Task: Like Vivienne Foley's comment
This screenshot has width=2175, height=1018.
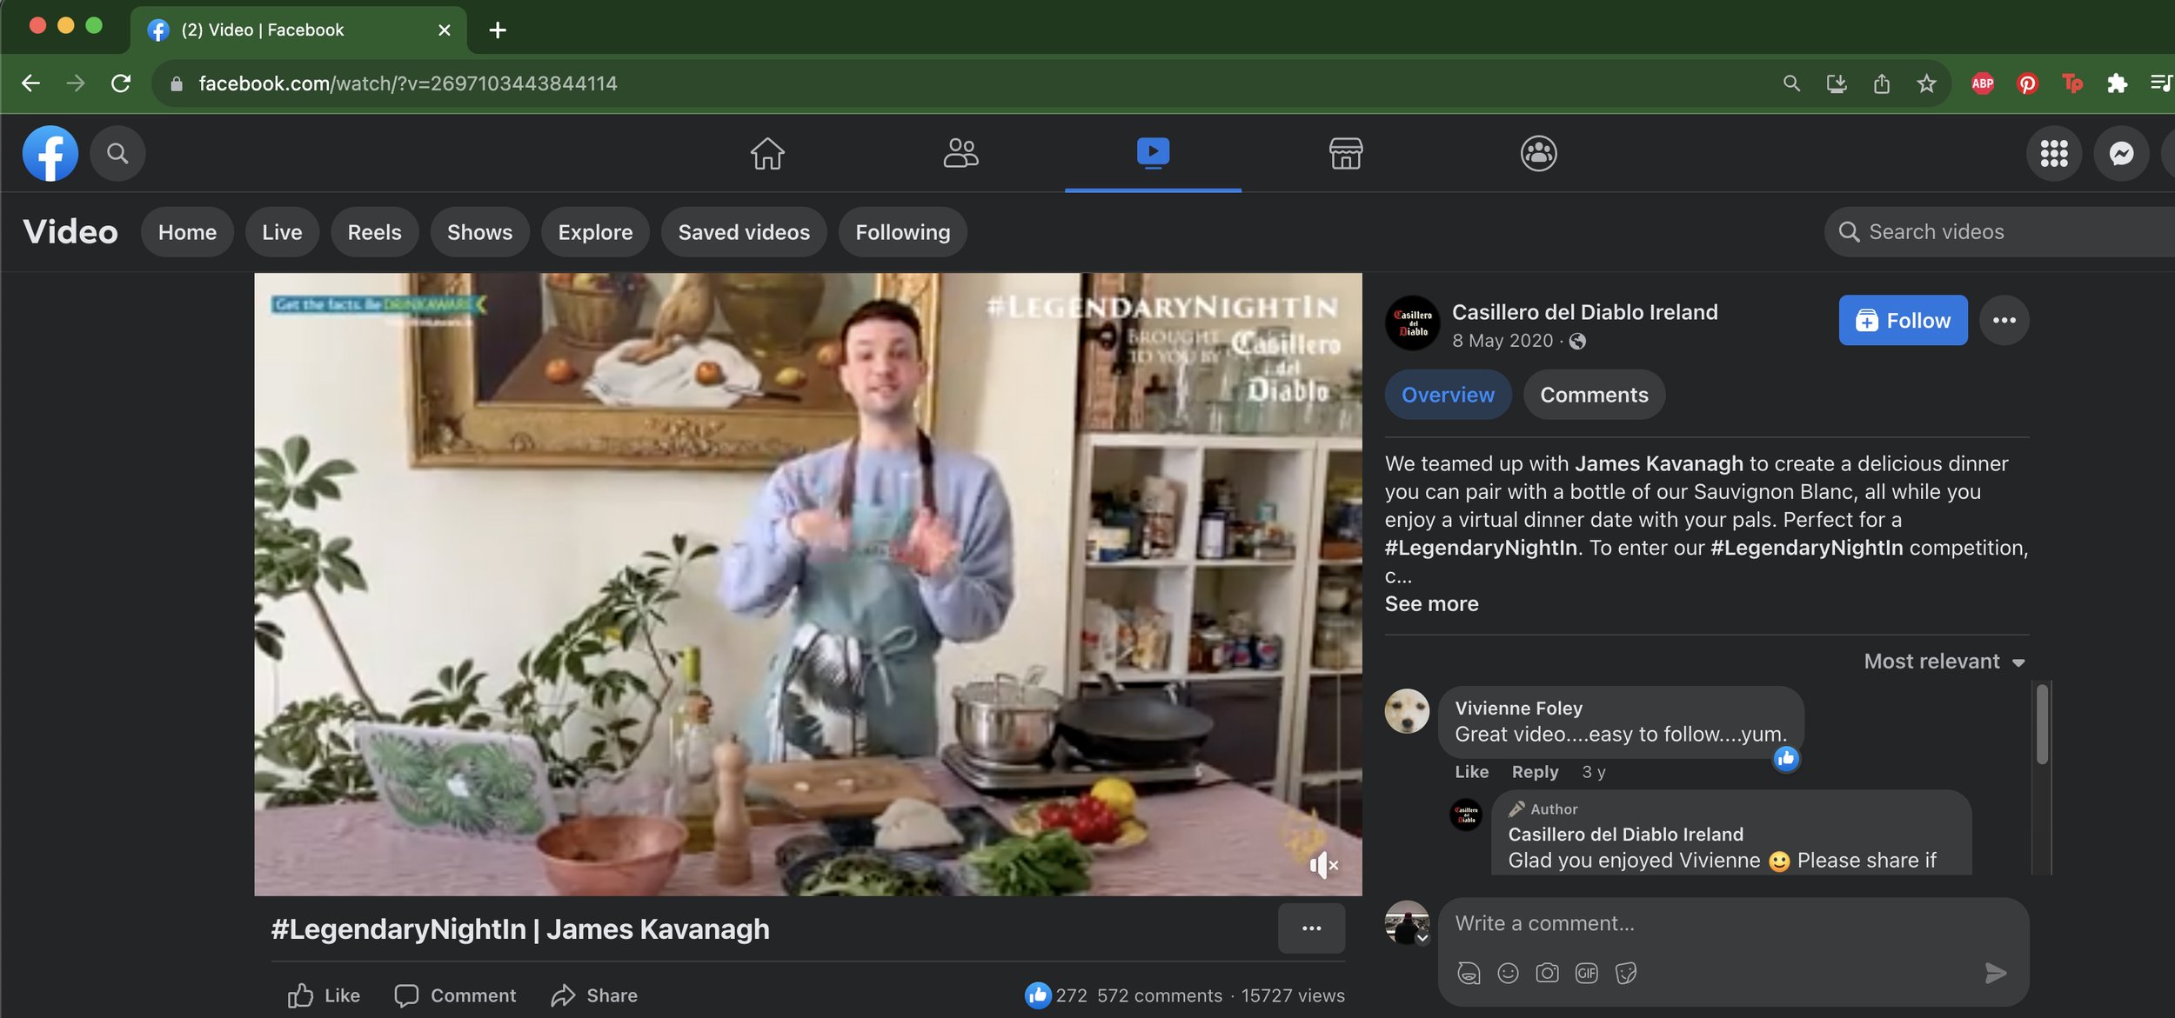Action: (1471, 772)
